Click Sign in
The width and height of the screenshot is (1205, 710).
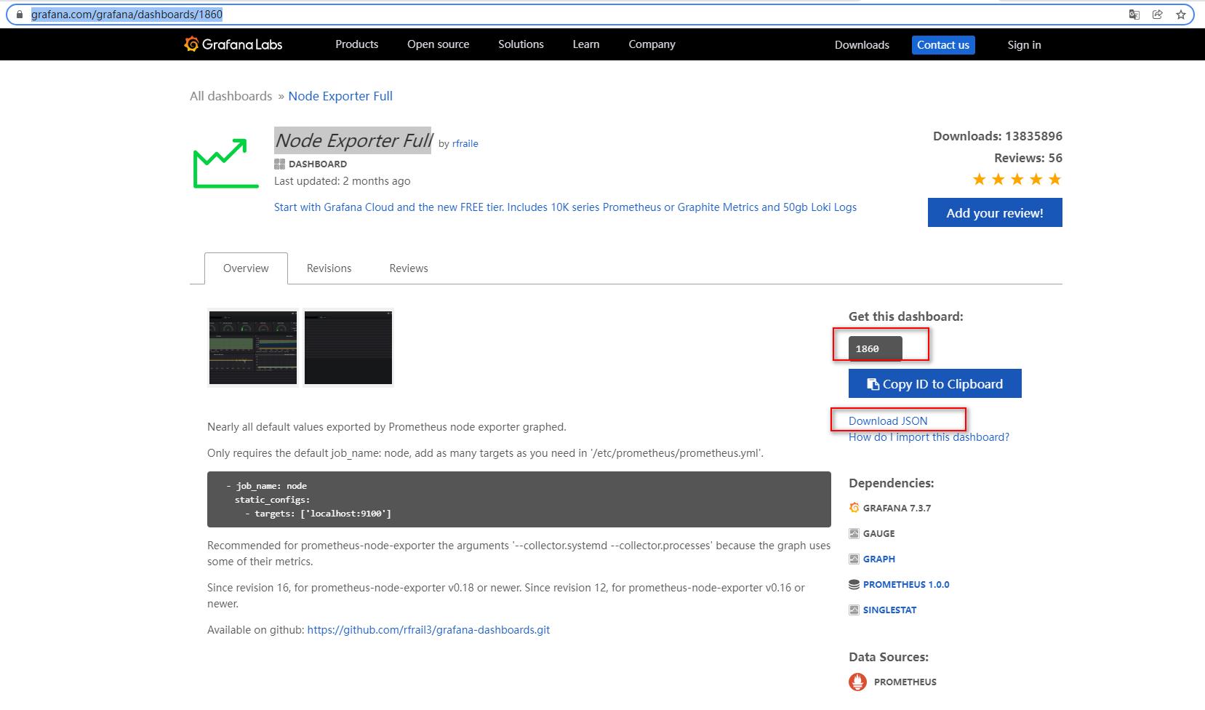[1024, 45]
